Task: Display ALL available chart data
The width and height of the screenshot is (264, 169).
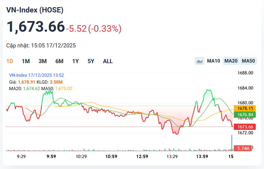Action: (108, 61)
